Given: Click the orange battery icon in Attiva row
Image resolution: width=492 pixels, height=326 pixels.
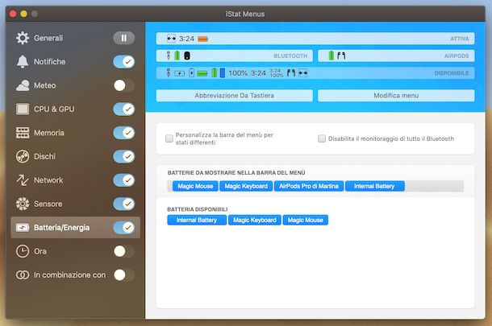Looking at the screenshot, I should click(202, 39).
